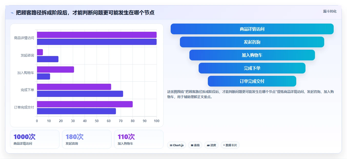Click the description paragraph under the funnel
Screen dimensions: 347x159
point(250,94)
